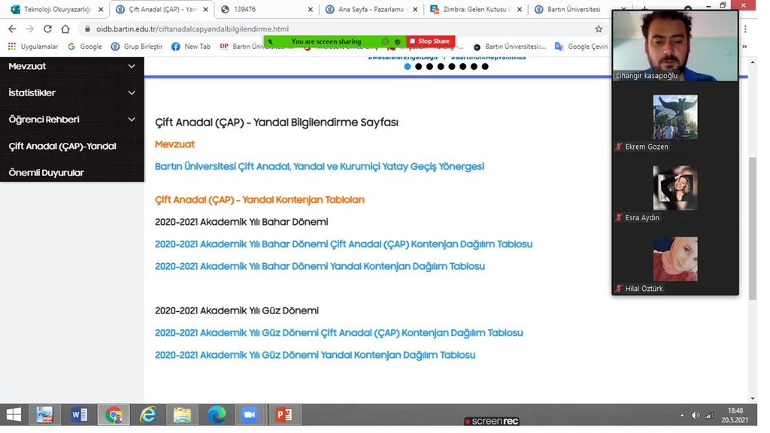Open Zoom from the Windows taskbar
Image resolution: width=770 pixels, height=433 pixels.
[249, 414]
